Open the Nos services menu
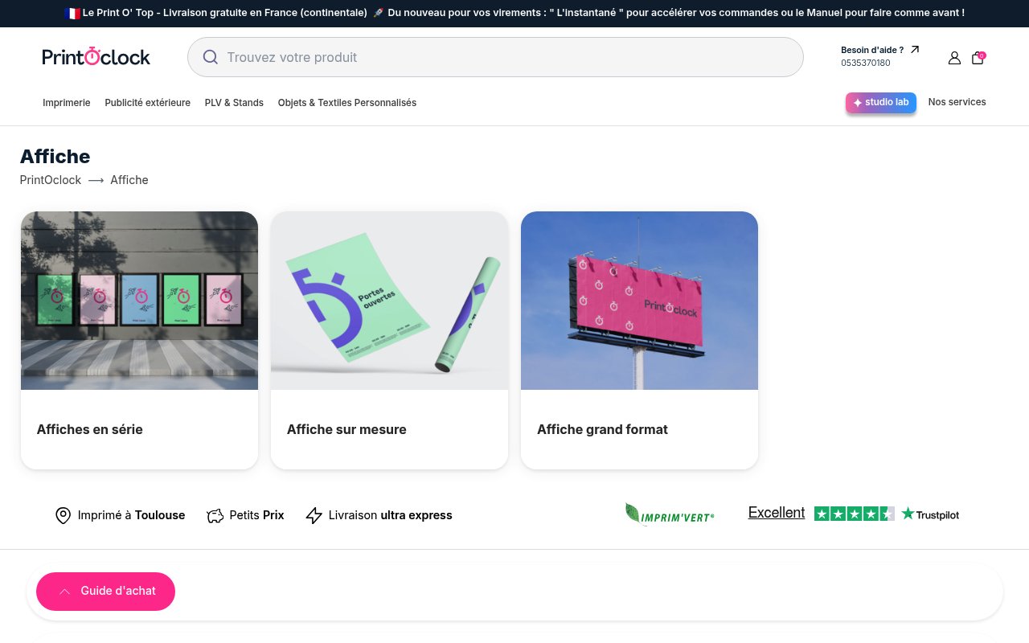 click(957, 102)
